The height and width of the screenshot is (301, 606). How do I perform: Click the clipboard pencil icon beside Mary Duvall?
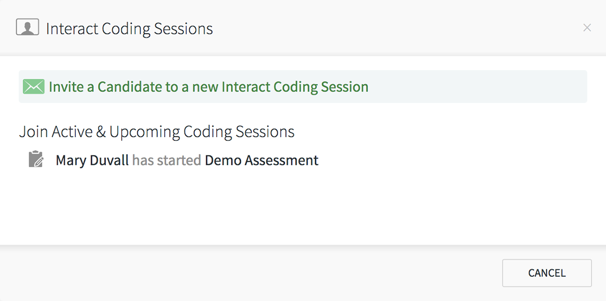(x=36, y=159)
